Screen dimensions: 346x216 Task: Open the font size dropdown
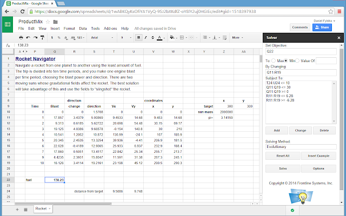pyautogui.click(x=126, y=38)
